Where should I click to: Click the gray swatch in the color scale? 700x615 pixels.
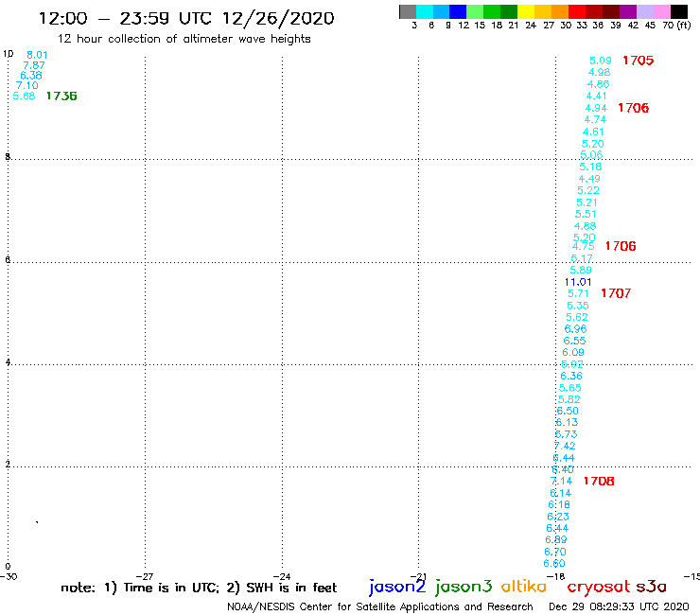(408, 11)
